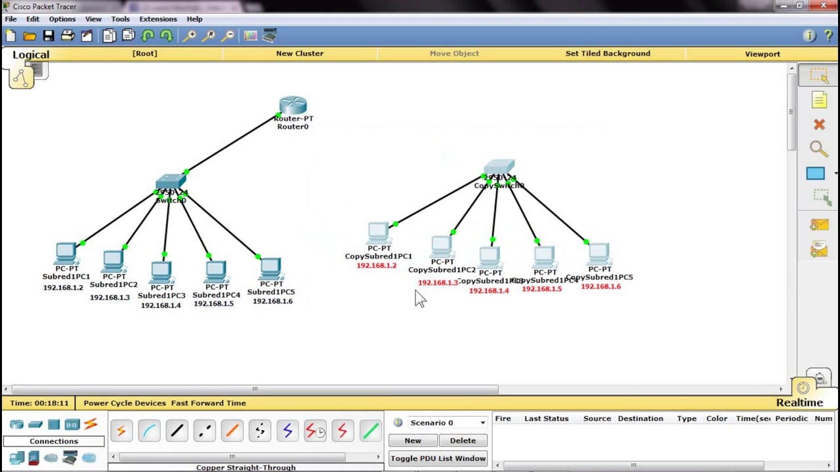Click the Viewport button
The image size is (840, 472).
point(763,54)
